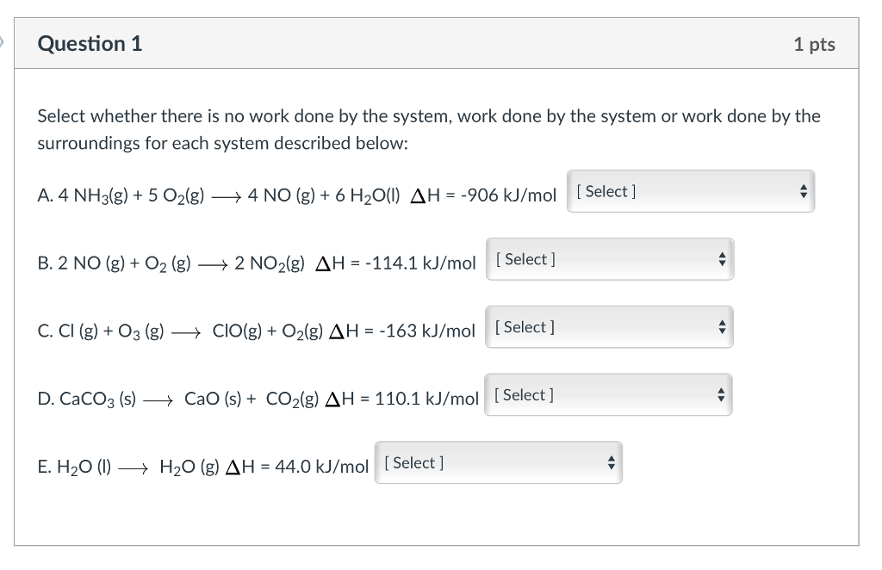Viewport: 882px width, 570px height.
Task: Click the Question 1 heading
Action: pos(90,43)
